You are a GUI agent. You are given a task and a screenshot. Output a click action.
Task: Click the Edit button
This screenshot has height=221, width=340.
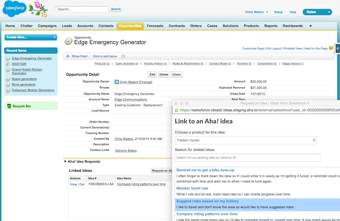pyautogui.click(x=152, y=75)
